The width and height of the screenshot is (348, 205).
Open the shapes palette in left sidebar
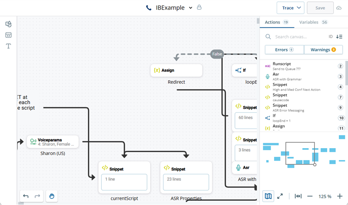(x=8, y=24)
